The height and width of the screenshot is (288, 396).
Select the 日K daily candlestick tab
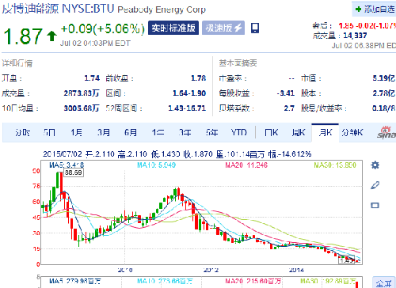point(272,132)
